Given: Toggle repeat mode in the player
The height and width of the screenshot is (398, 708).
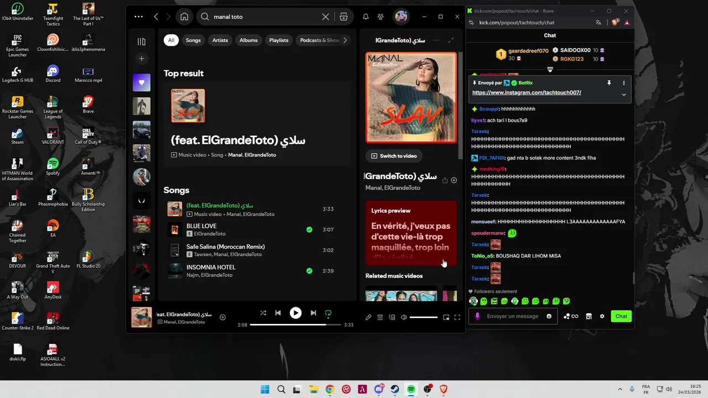Looking at the screenshot, I should (328, 313).
